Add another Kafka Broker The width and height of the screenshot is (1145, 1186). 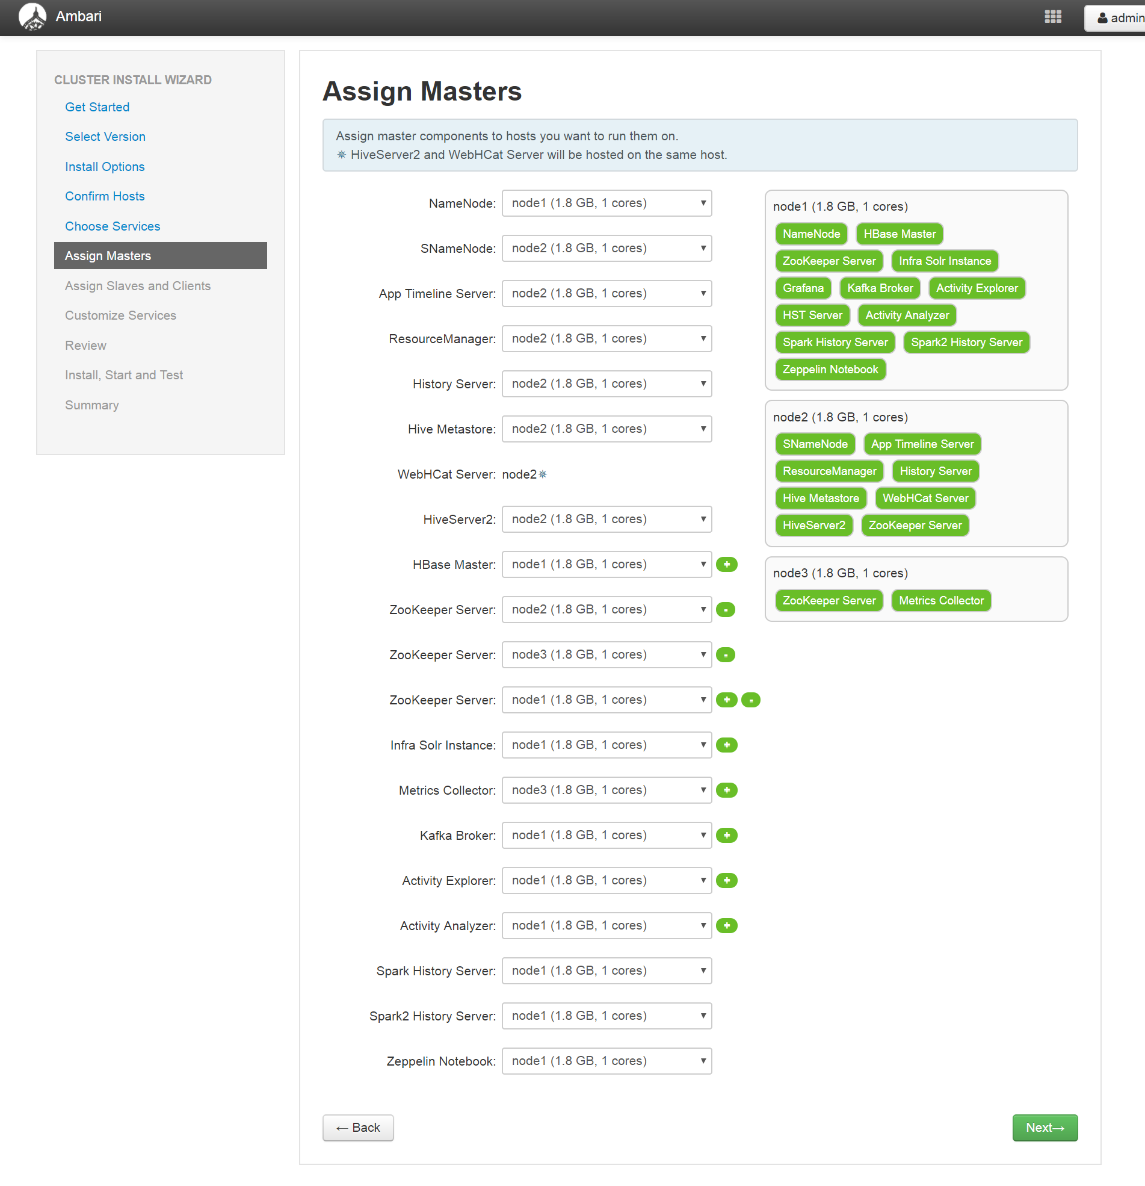[726, 835]
